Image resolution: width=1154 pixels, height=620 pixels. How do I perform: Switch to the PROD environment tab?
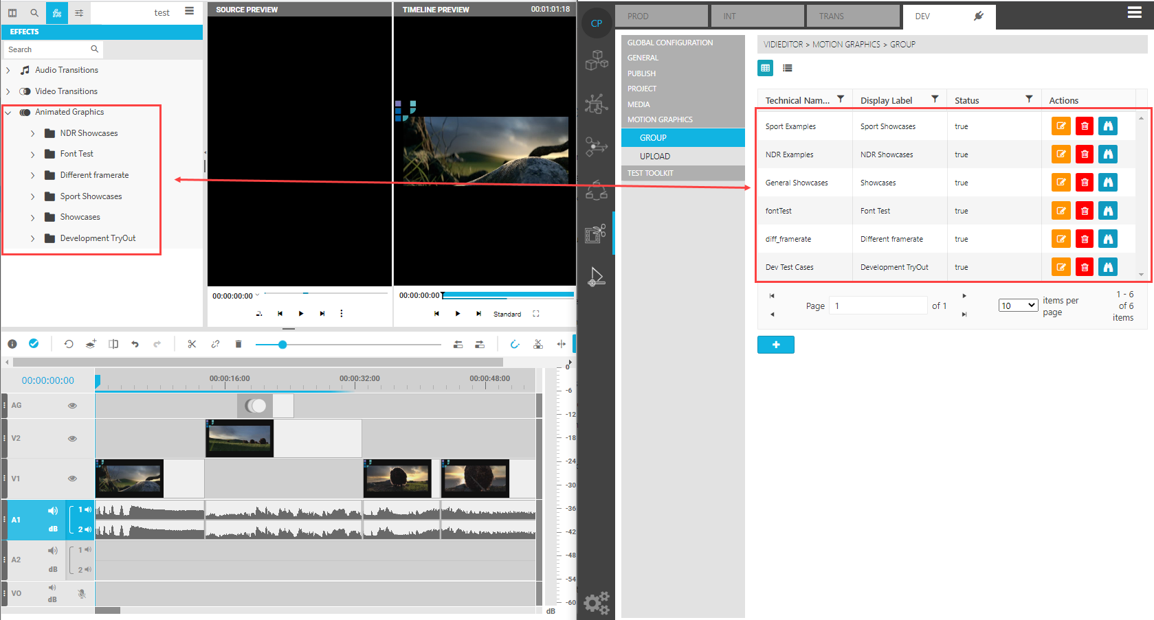(x=661, y=16)
